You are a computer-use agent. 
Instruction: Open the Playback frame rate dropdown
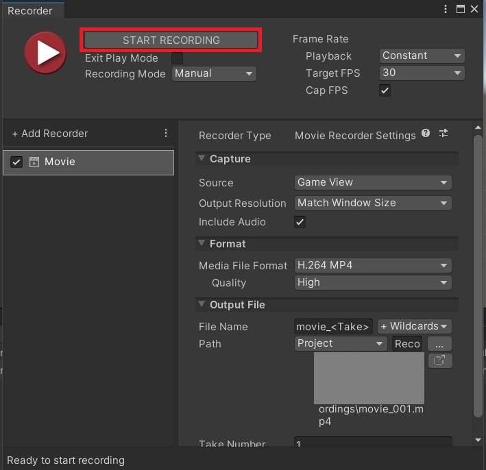point(422,55)
